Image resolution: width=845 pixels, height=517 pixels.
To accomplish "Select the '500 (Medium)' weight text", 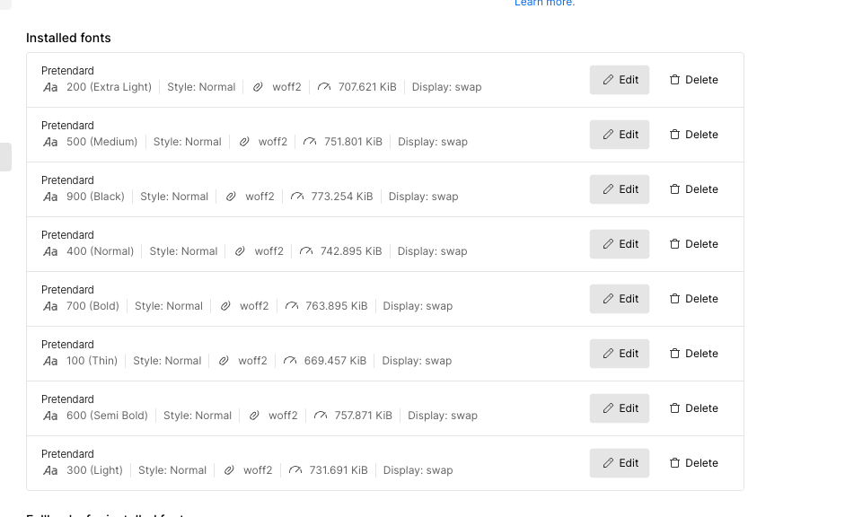I will (x=101, y=142).
